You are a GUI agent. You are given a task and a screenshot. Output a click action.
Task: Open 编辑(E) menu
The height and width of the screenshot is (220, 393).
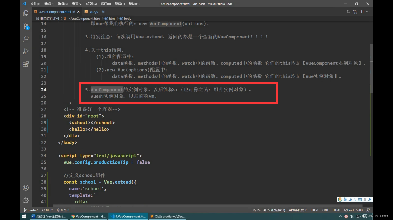coord(49,4)
